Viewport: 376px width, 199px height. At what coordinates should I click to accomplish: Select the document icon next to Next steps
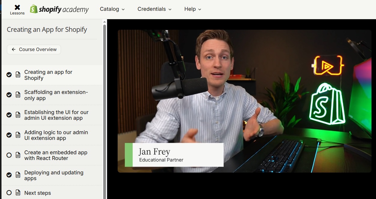18,193
